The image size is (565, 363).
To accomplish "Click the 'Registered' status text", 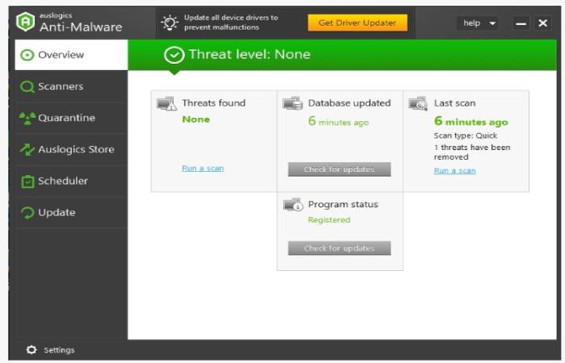I will pos(329,219).
